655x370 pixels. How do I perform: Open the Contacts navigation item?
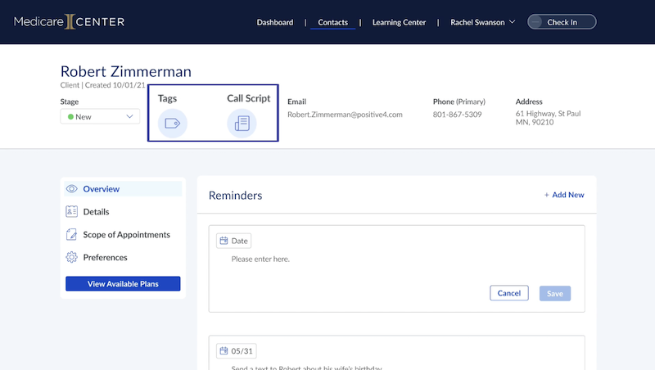tap(333, 22)
